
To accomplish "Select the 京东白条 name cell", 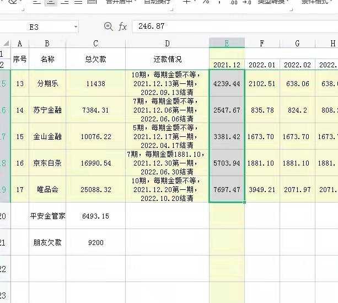I will click(x=47, y=163).
